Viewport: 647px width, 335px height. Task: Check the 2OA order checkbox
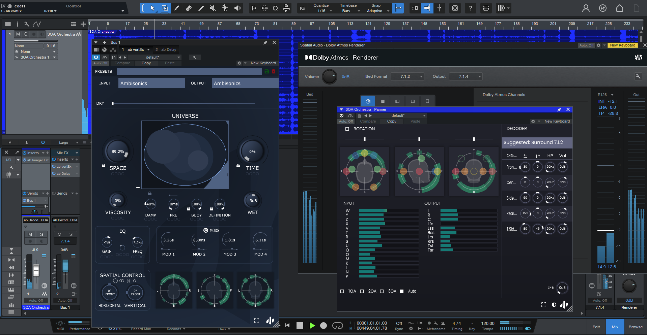coord(362,291)
